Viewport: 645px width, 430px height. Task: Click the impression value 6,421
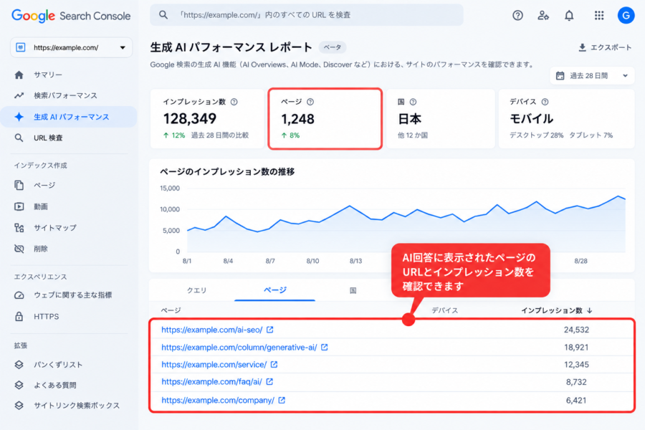576,401
